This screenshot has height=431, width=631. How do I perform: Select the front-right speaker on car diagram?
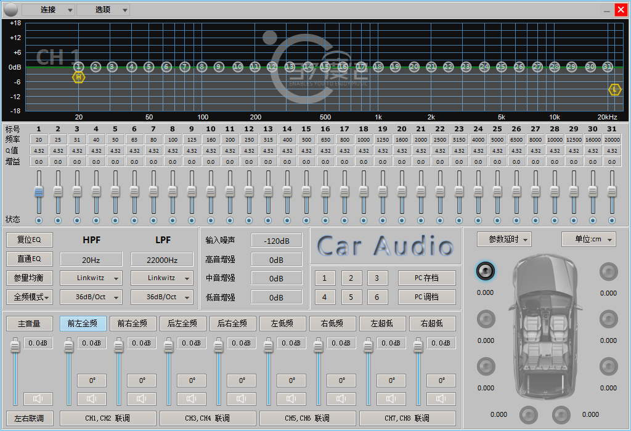(608, 272)
